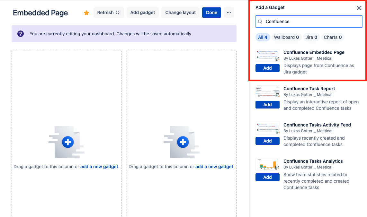The image size is (367, 217).
Task: Select the All 4 filter tab
Action: tap(263, 37)
